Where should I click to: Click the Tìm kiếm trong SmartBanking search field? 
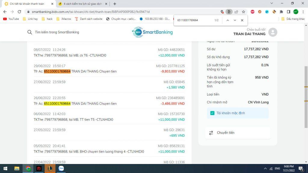pos(57,32)
